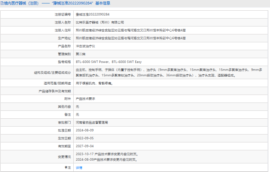Select product name 冲击波治疗仪
This screenshot has width=270, height=172.
tap(85, 46)
